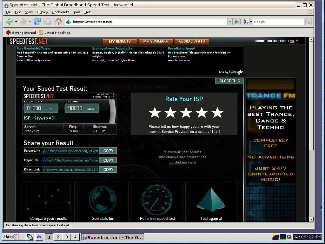Open the Edit menu
The height and width of the screenshot is (244, 325).
coord(18,12)
